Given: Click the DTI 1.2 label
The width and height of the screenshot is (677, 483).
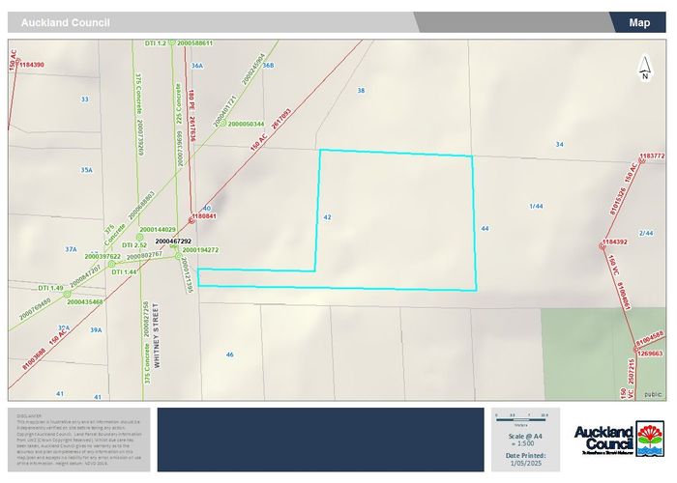Looking at the screenshot, I should pyautogui.click(x=156, y=43).
